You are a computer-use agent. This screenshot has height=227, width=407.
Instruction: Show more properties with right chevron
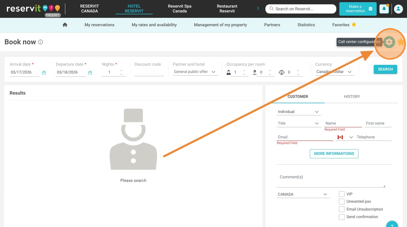coord(258,9)
